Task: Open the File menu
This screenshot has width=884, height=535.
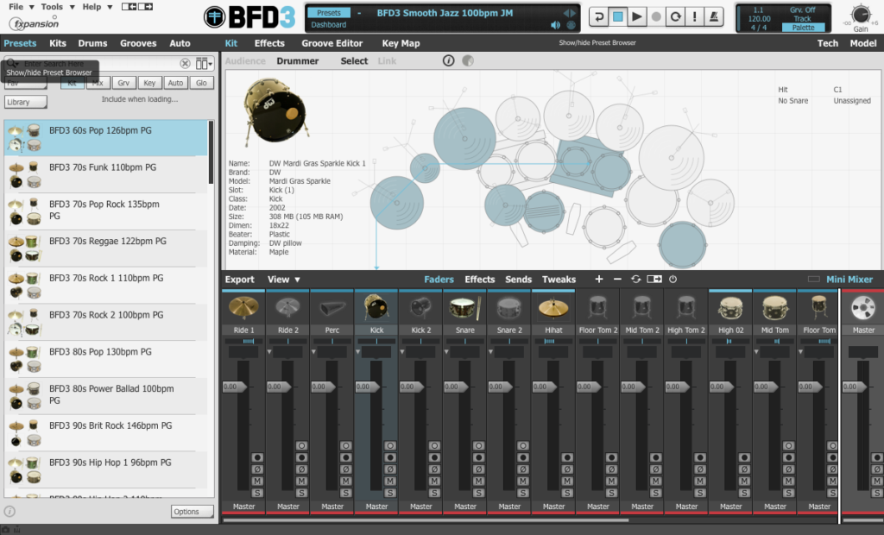Action: point(22,7)
